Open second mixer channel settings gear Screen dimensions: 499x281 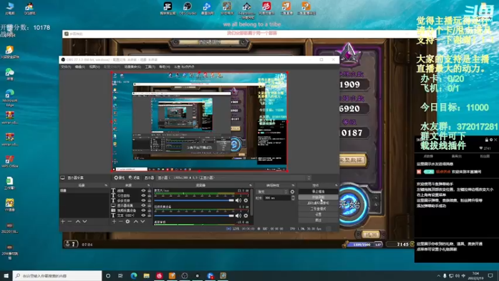(x=246, y=215)
